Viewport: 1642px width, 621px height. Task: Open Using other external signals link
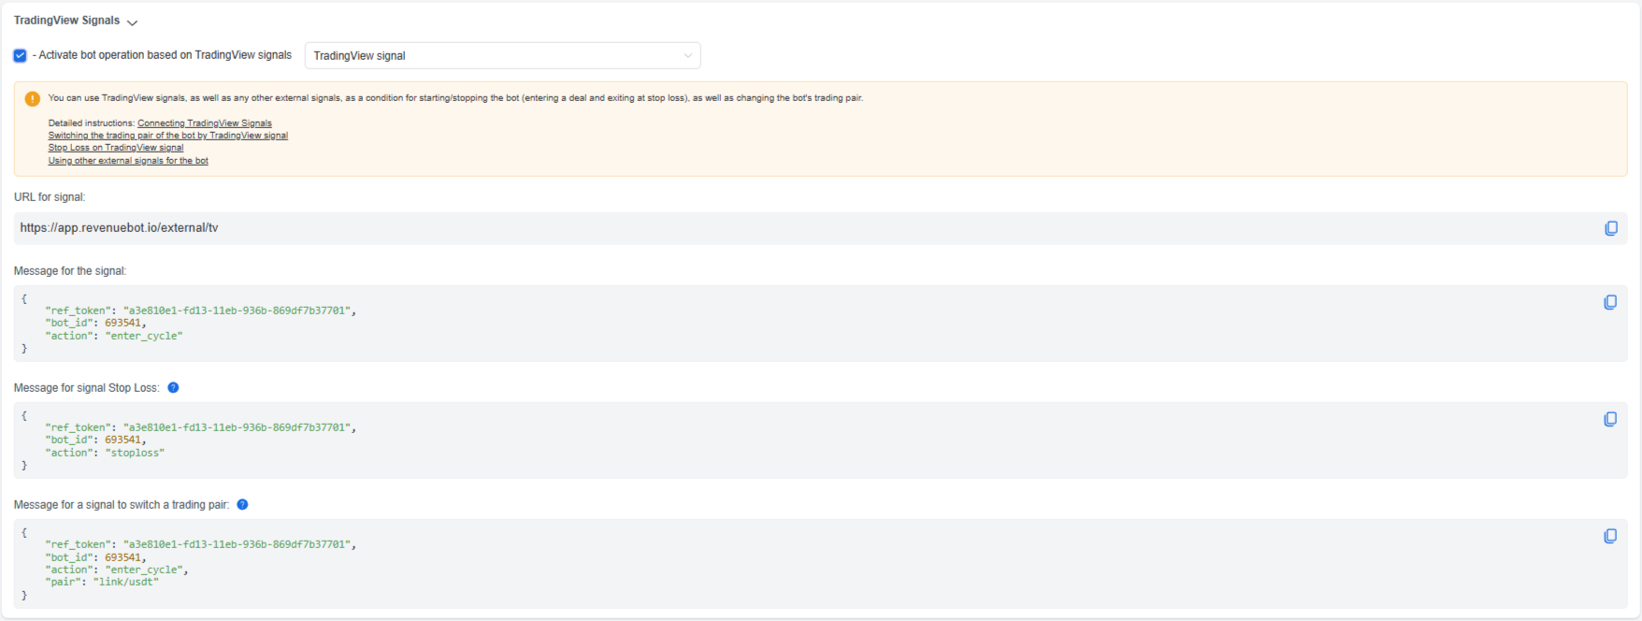coord(128,161)
